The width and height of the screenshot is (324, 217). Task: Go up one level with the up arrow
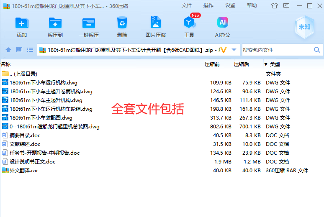pos(8,50)
